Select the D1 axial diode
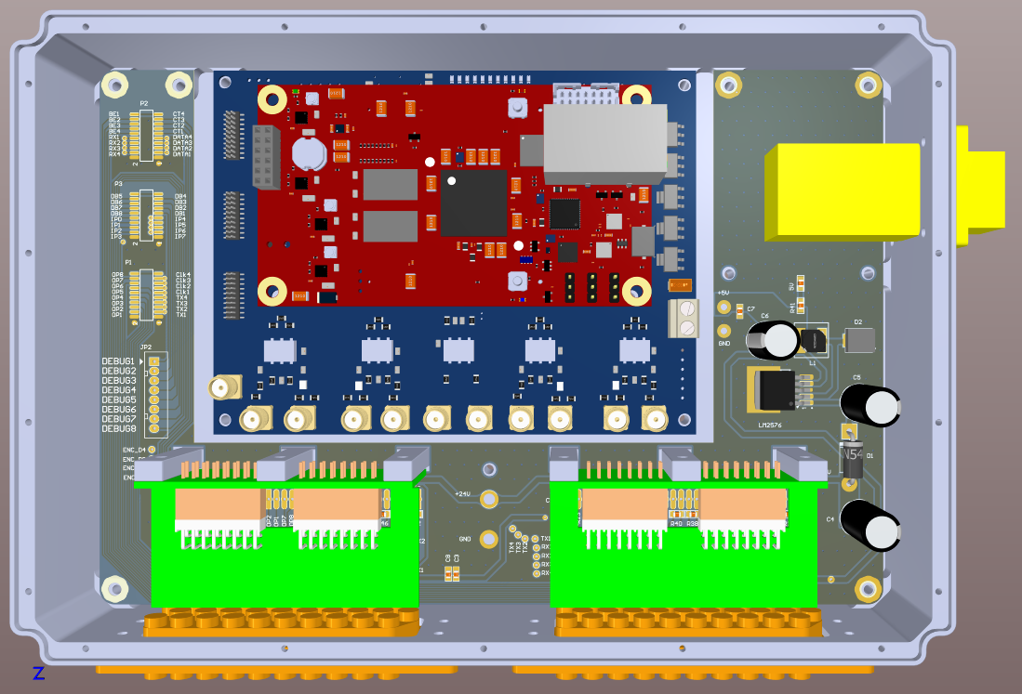 tap(851, 456)
